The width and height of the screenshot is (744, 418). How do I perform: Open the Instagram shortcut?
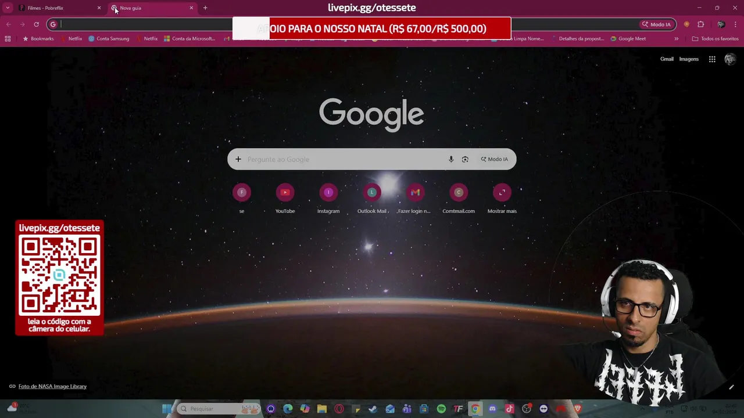tap(328, 199)
